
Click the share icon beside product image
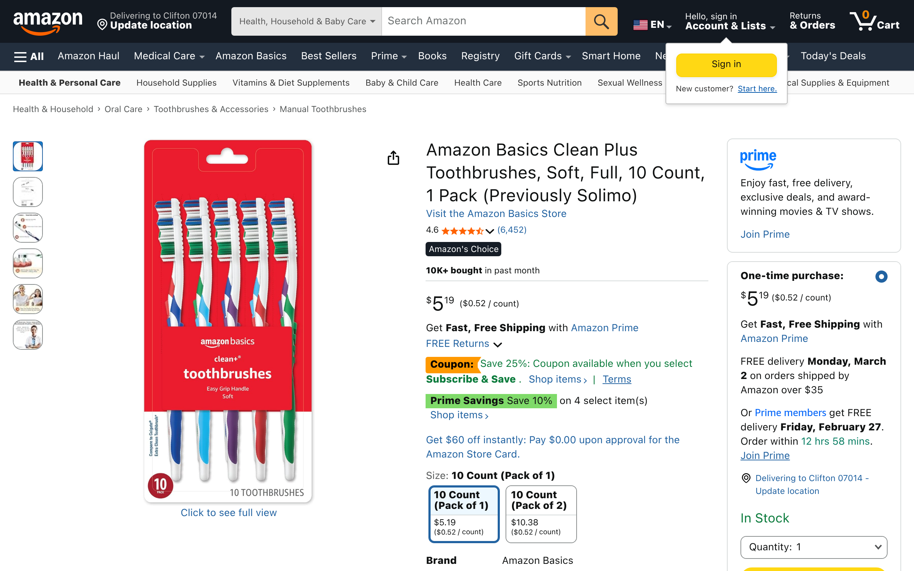(393, 158)
